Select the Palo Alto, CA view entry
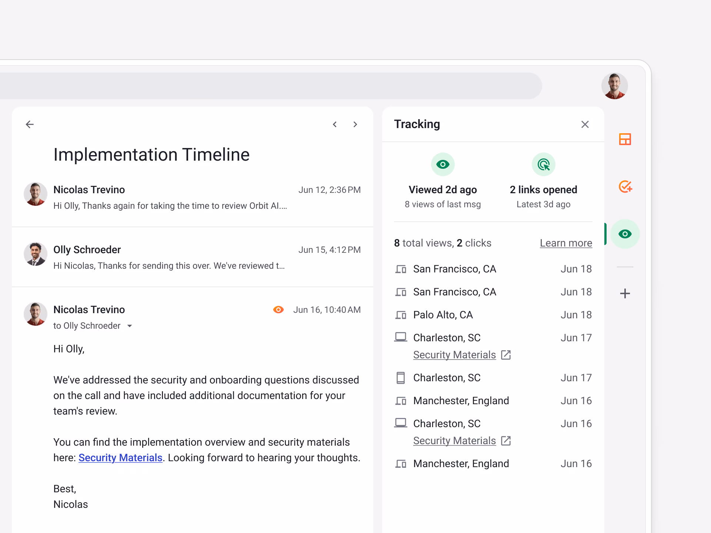The image size is (711, 533). coord(493,315)
